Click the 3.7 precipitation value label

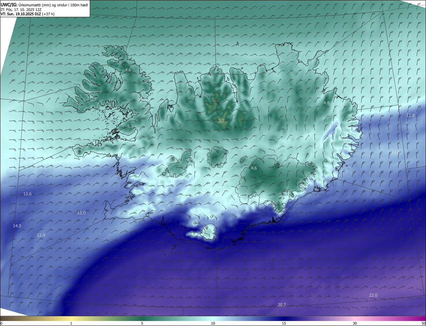pyautogui.click(x=221, y=121)
